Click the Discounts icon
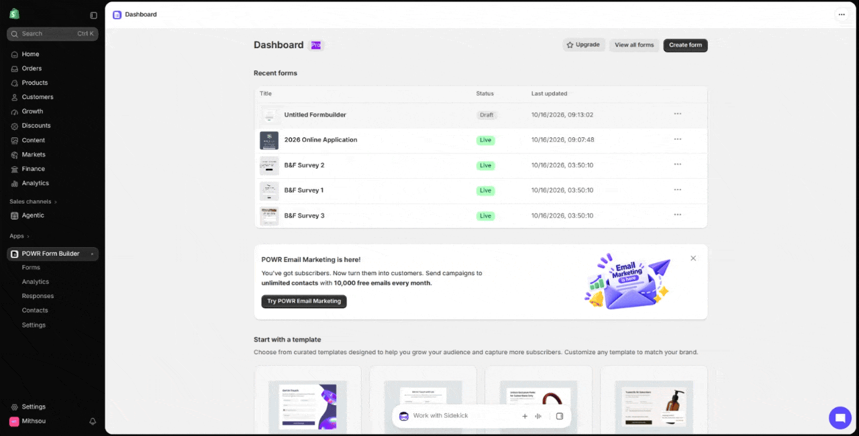Screen dimensions: 859x436 pyautogui.click(x=15, y=126)
